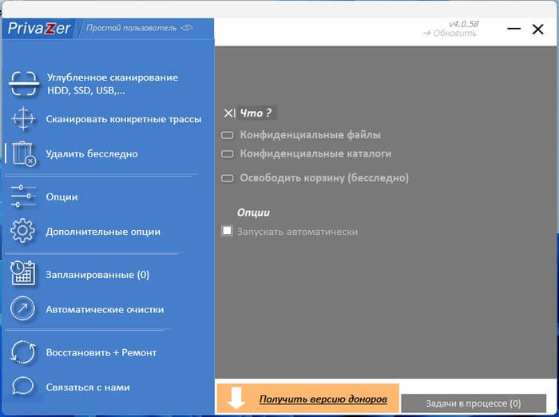Open Запланированные (0)
Viewport: 559px width, 417px height.
point(97,275)
